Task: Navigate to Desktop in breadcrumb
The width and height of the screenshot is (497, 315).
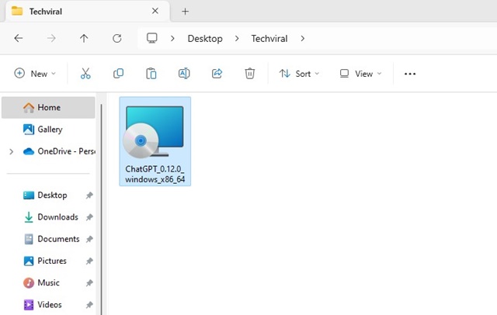Action: point(205,38)
